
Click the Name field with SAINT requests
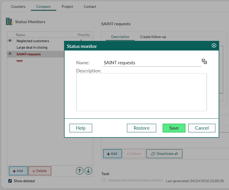pos(152,63)
